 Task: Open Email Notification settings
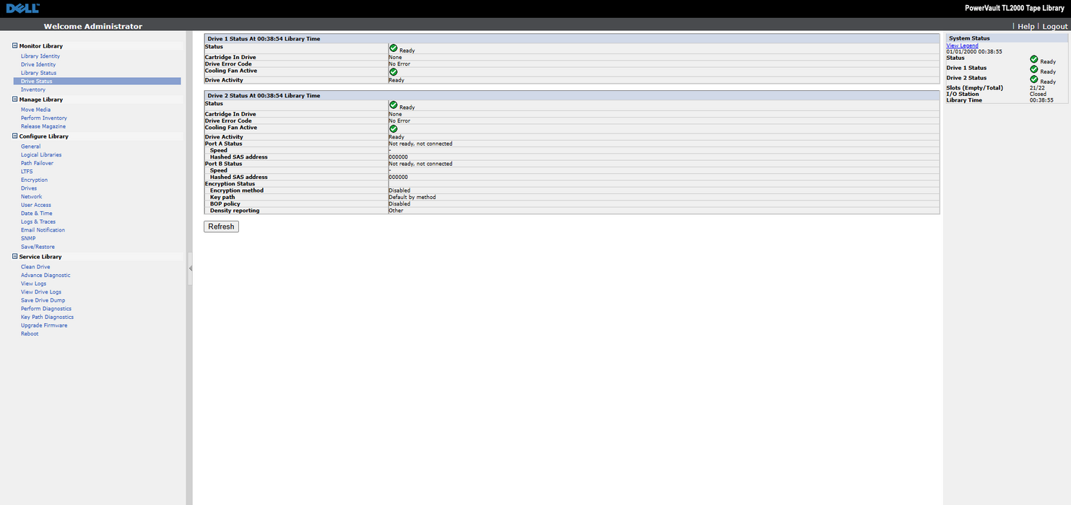(43, 230)
